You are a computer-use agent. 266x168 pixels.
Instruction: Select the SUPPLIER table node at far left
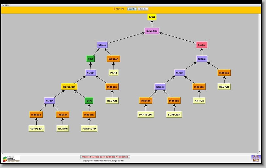[36, 129]
